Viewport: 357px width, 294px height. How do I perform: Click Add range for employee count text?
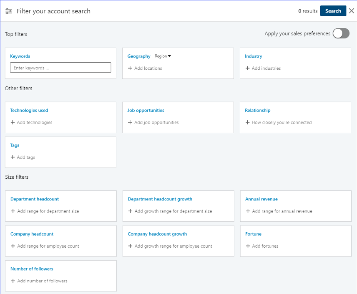[48, 246]
